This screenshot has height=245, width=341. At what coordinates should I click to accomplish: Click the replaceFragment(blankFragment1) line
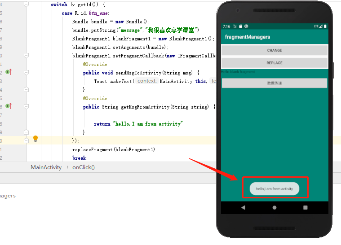tap(115, 149)
